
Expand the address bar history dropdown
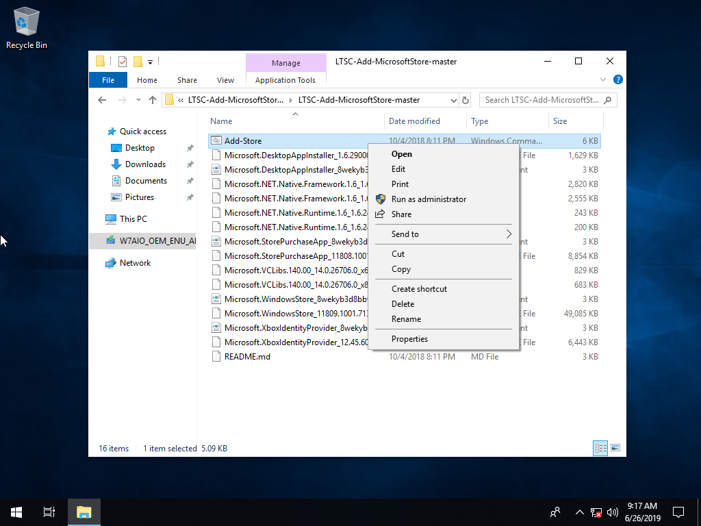click(x=453, y=100)
